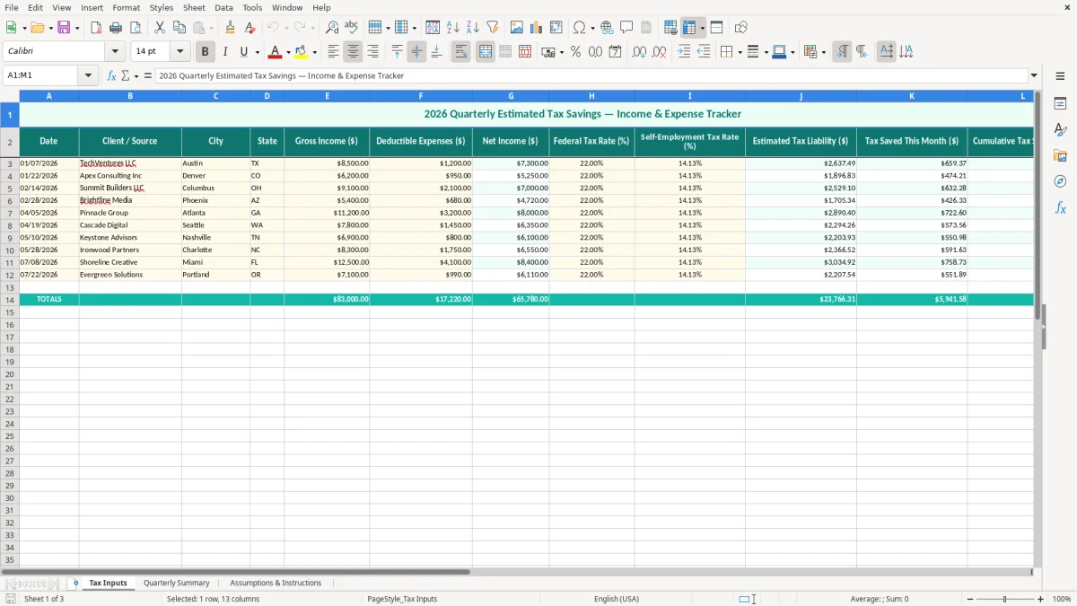Toggle Italic formatting
The height and width of the screenshot is (606, 1077).
[x=225, y=52]
